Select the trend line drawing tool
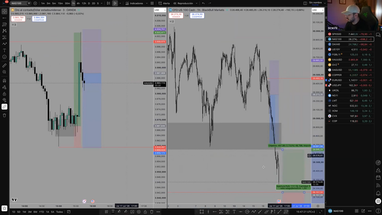382x215 pixels. (4, 18)
